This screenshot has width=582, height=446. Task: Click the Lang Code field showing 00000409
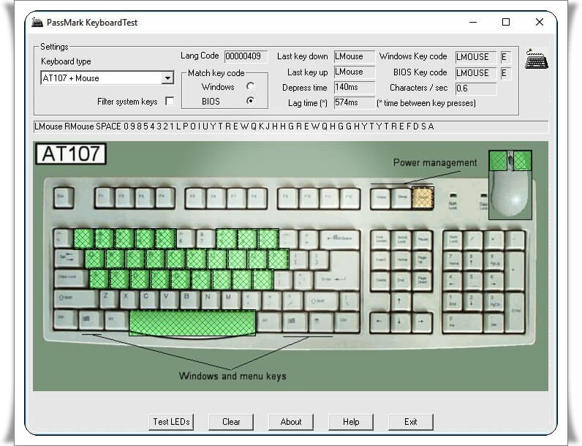pyautogui.click(x=246, y=56)
